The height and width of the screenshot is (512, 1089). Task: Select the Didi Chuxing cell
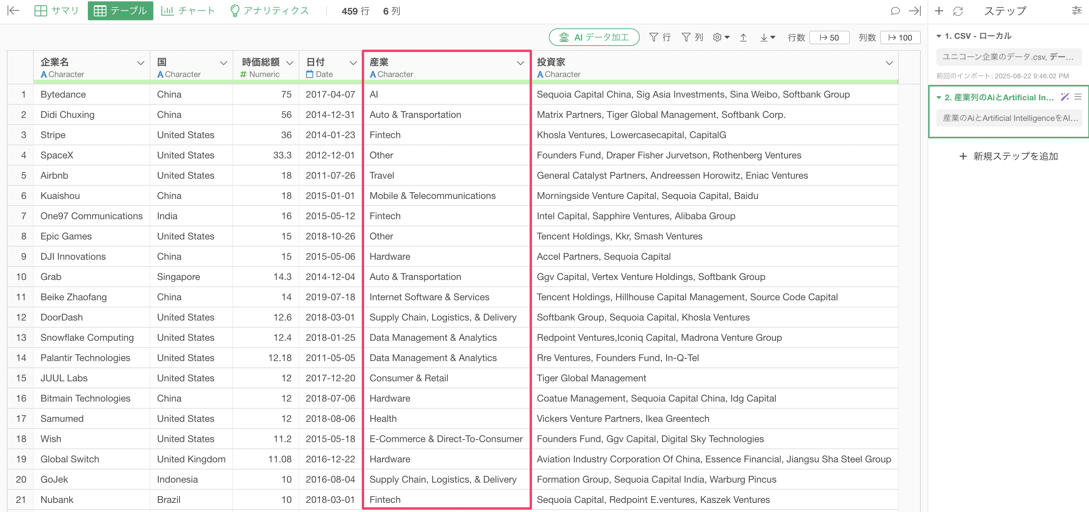click(x=92, y=114)
